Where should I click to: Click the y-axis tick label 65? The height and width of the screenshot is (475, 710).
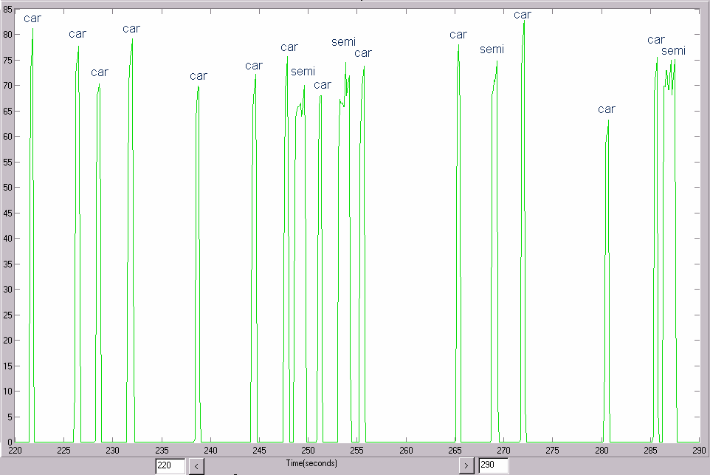pyautogui.click(x=7, y=111)
